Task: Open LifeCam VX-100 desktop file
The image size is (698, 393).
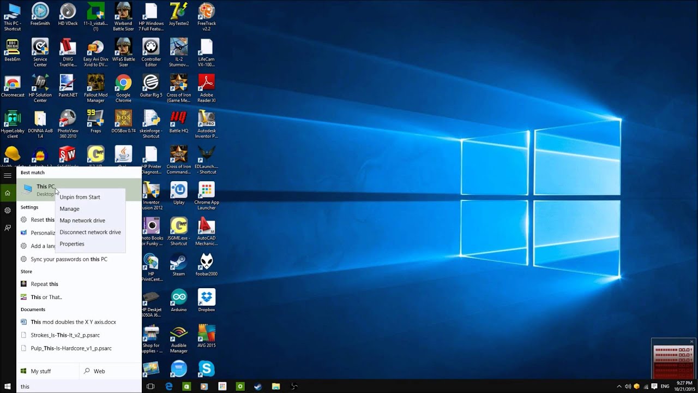Action: [x=207, y=53]
